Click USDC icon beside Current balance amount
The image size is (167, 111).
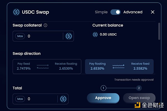(x=95, y=34)
